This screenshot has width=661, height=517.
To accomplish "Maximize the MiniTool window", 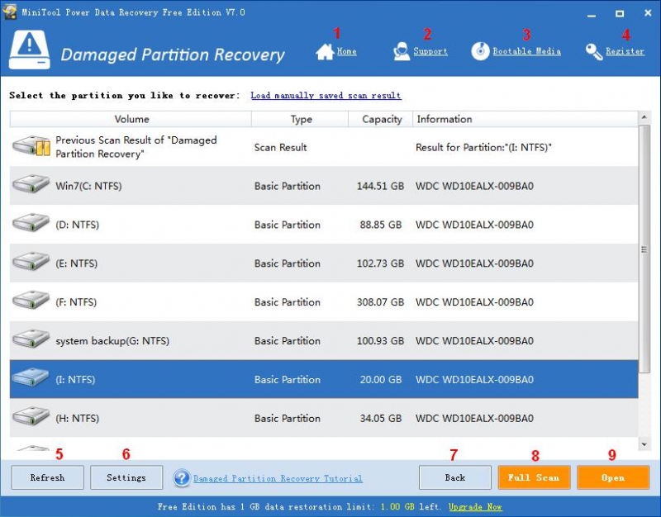I will tap(620, 13).
